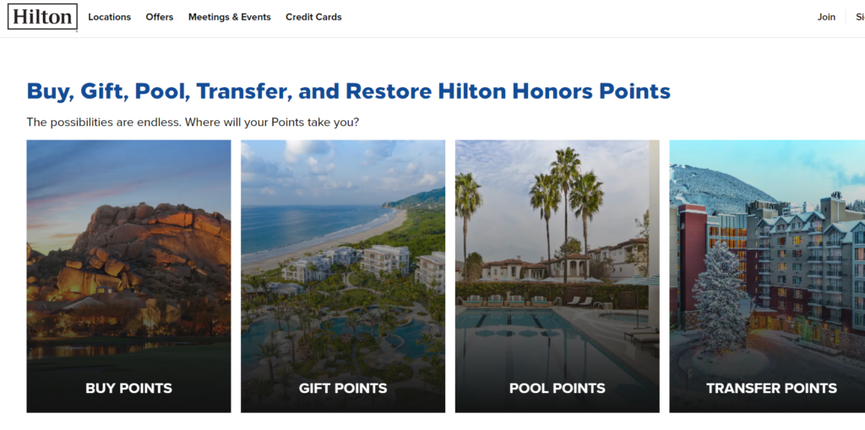Image resolution: width=865 pixels, height=430 pixels.
Task: Click the Hilton Honors Points page heading
Action: tap(348, 91)
